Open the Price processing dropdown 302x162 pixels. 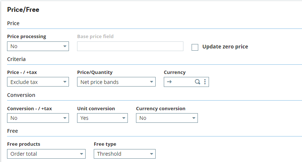(x=38, y=46)
